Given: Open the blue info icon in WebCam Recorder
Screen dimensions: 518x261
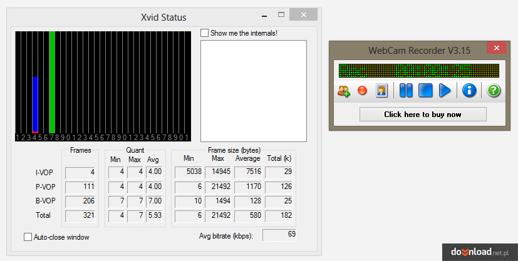Looking at the screenshot, I should [469, 90].
